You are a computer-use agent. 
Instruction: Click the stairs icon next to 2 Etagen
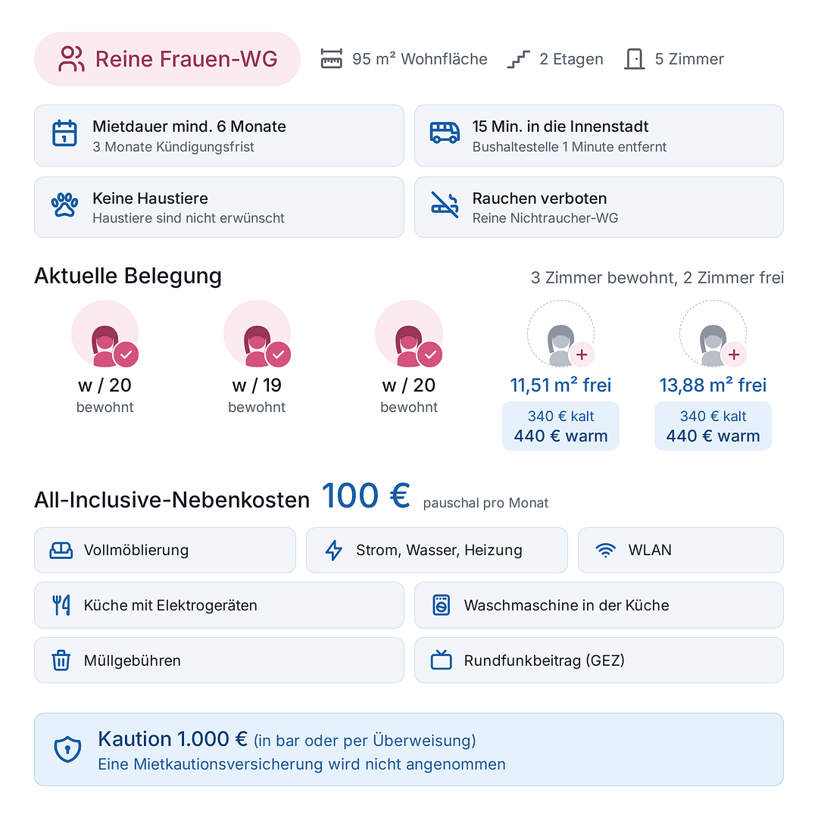pyautogui.click(x=519, y=60)
